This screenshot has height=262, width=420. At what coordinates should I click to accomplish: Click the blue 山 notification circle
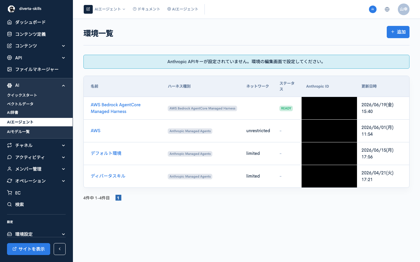pos(373,9)
